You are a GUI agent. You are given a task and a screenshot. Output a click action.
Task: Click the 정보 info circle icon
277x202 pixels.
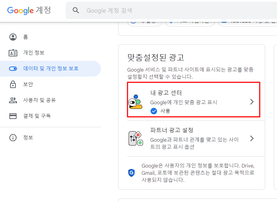pos(13,138)
